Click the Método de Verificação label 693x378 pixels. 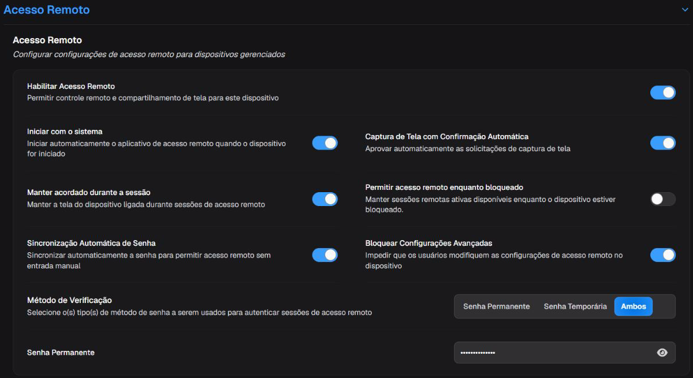[69, 300]
